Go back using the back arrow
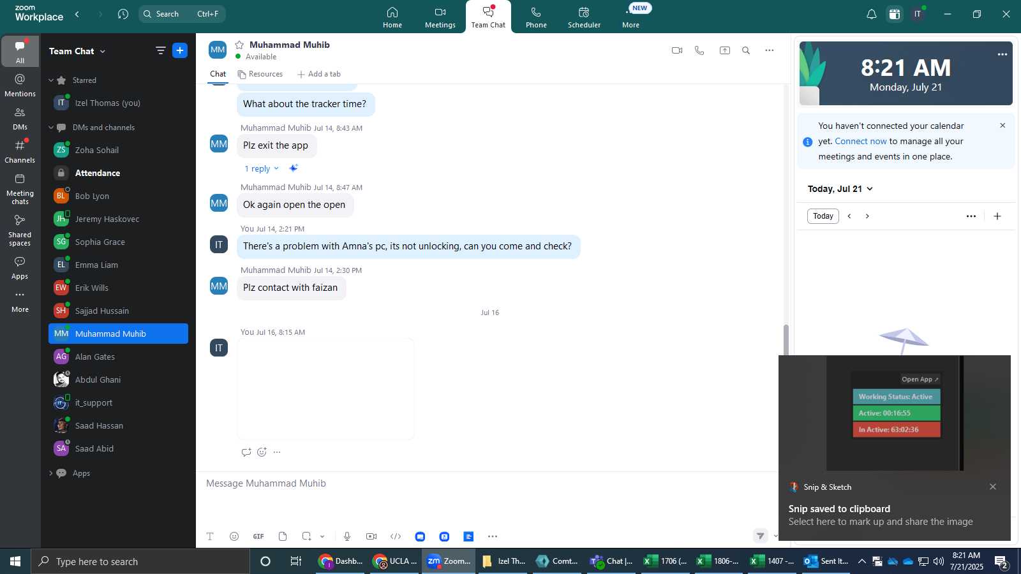1021x574 pixels. tap(77, 14)
